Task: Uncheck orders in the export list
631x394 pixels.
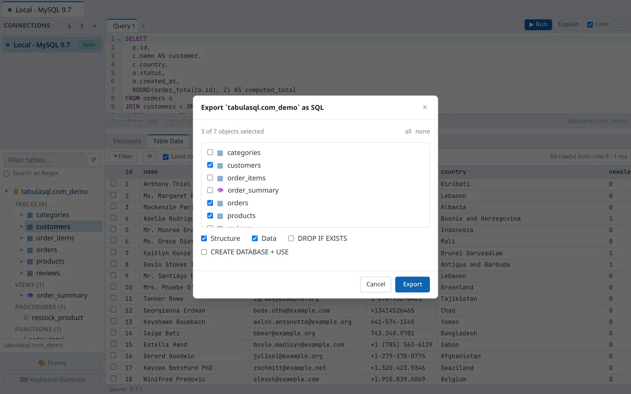Action: (x=210, y=203)
